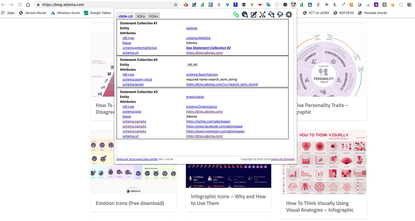Click the orange dice extension icon
Screen dimensions: 415x221
point(351,5)
